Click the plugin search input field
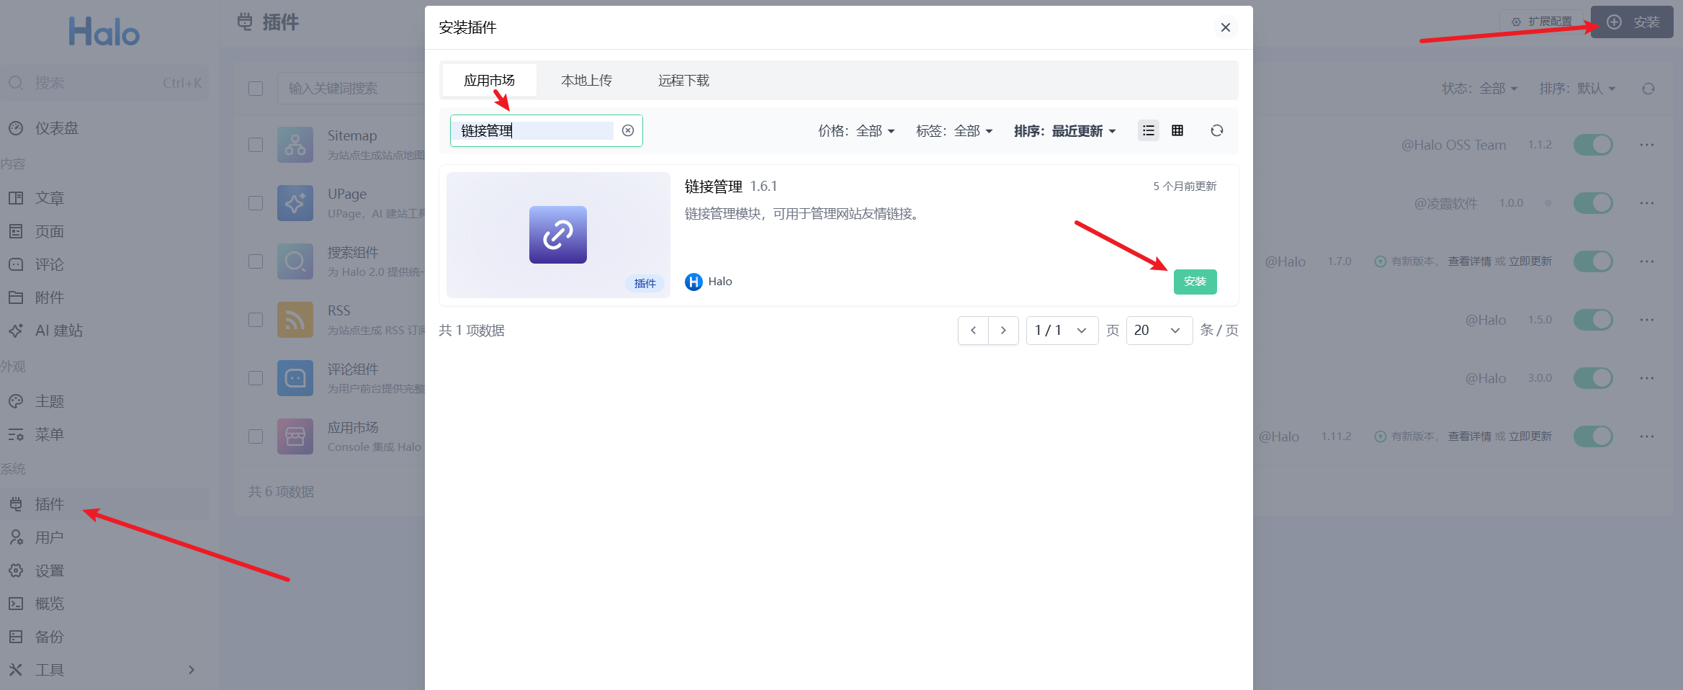 click(x=537, y=130)
